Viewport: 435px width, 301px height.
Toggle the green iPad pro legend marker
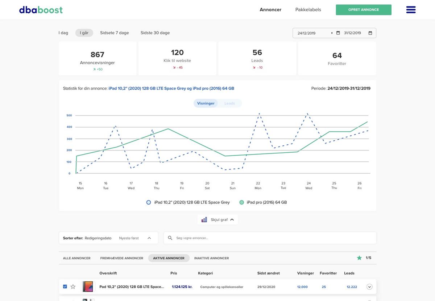point(241,202)
